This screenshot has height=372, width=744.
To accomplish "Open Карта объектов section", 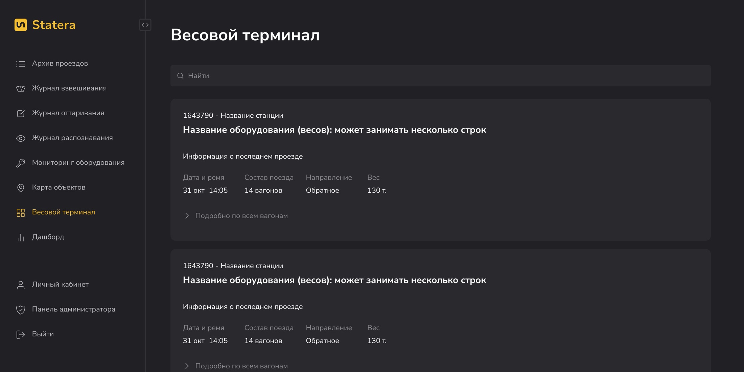I will pyautogui.click(x=59, y=187).
